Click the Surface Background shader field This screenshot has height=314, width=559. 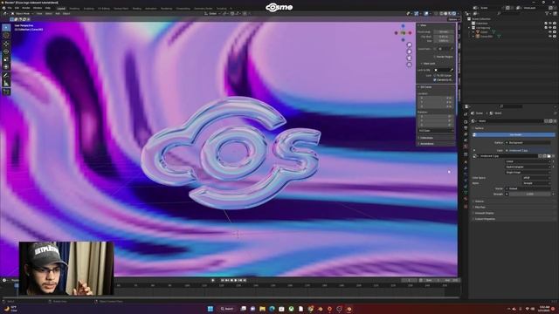click(528, 142)
